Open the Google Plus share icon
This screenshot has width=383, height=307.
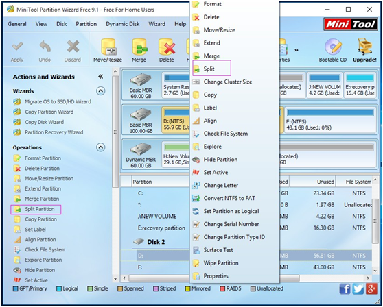coord(371,289)
